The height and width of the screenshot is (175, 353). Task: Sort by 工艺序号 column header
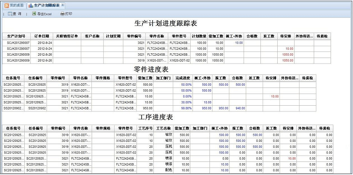tap(145, 128)
